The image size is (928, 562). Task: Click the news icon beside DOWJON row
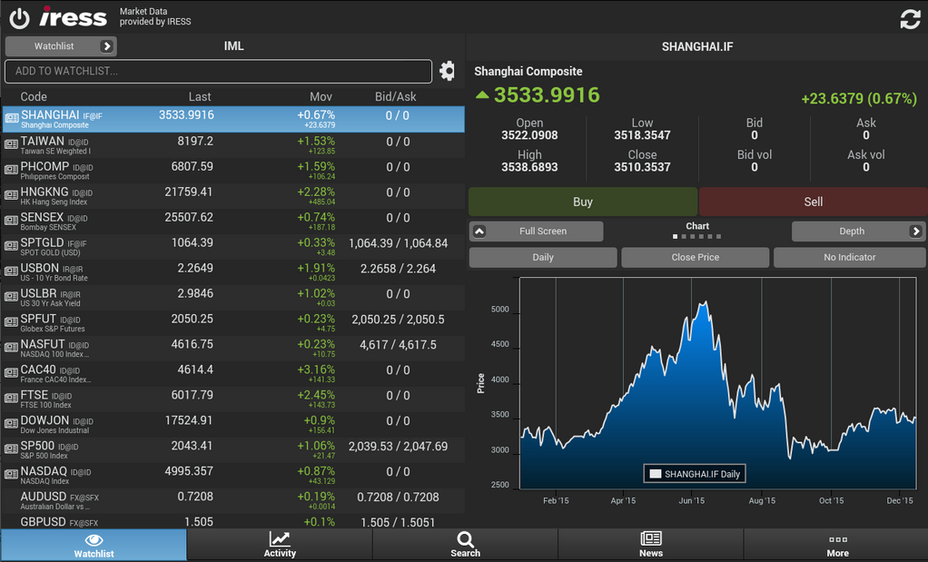[x=11, y=424]
